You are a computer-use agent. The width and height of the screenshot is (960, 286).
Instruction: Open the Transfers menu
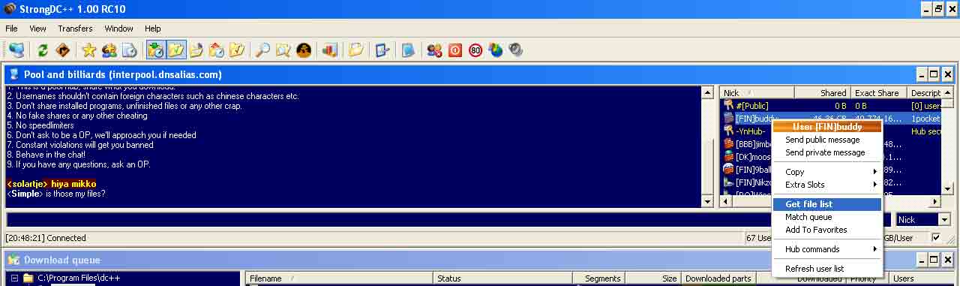(x=75, y=29)
